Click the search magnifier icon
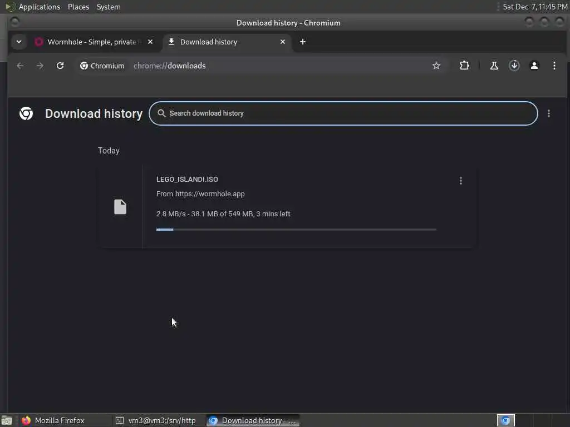 point(161,113)
